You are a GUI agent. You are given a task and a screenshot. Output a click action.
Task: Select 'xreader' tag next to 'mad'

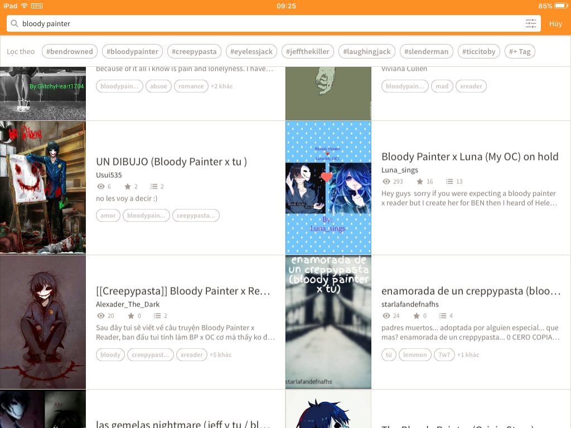(471, 86)
